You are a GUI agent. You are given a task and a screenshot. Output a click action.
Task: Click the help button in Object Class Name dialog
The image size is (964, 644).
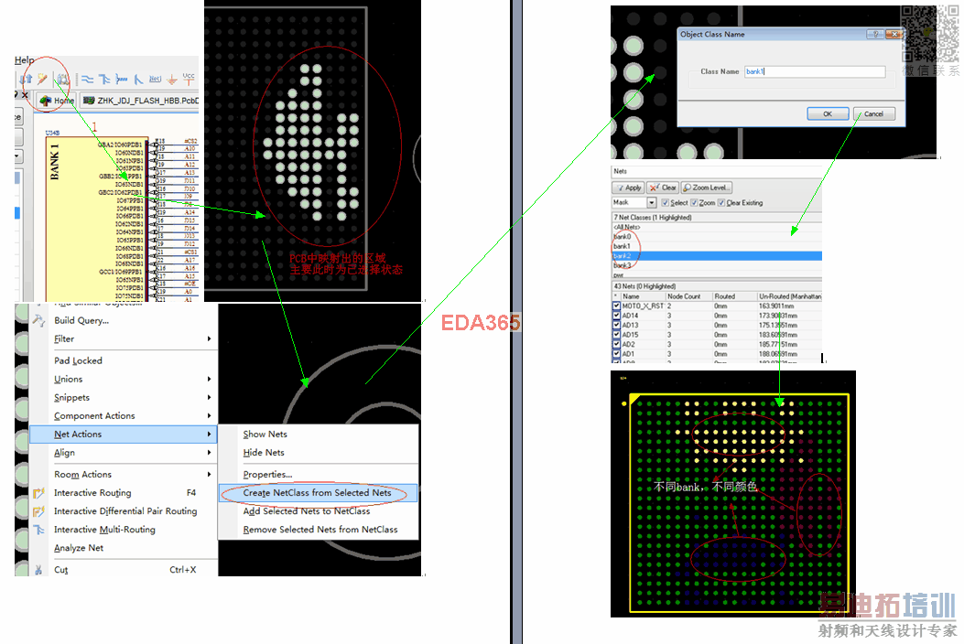click(876, 35)
